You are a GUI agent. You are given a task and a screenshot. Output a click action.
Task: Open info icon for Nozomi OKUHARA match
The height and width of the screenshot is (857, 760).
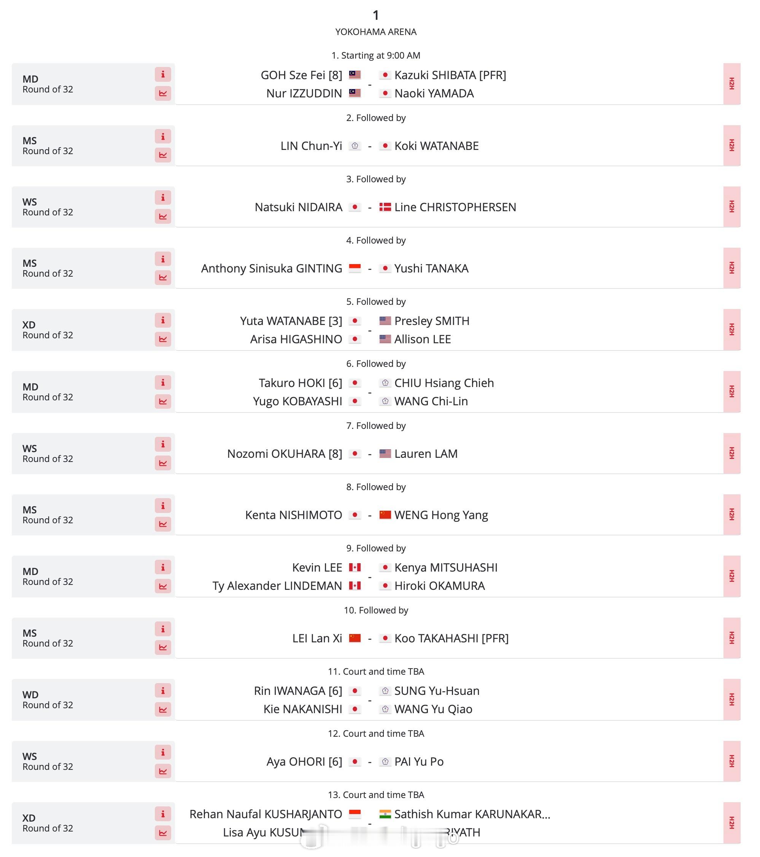[163, 444]
